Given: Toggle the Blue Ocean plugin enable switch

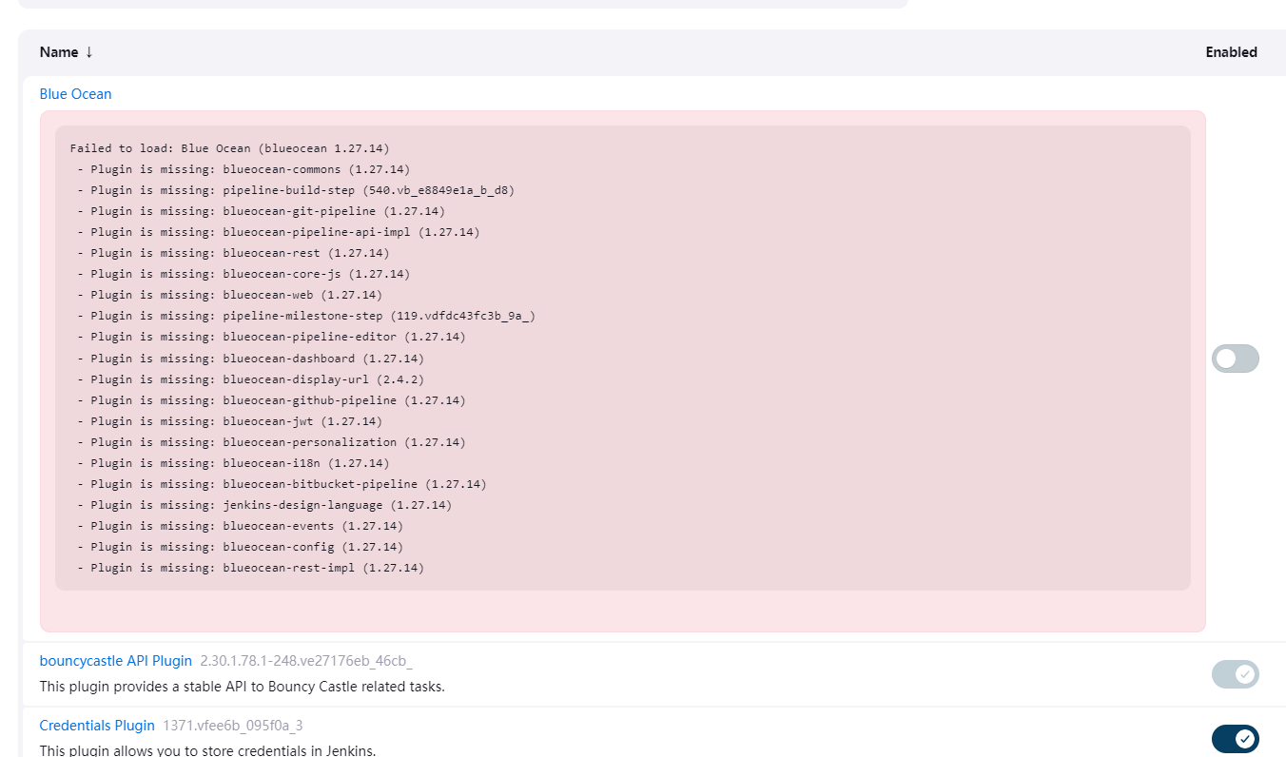Looking at the screenshot, I should [1235, 359].
